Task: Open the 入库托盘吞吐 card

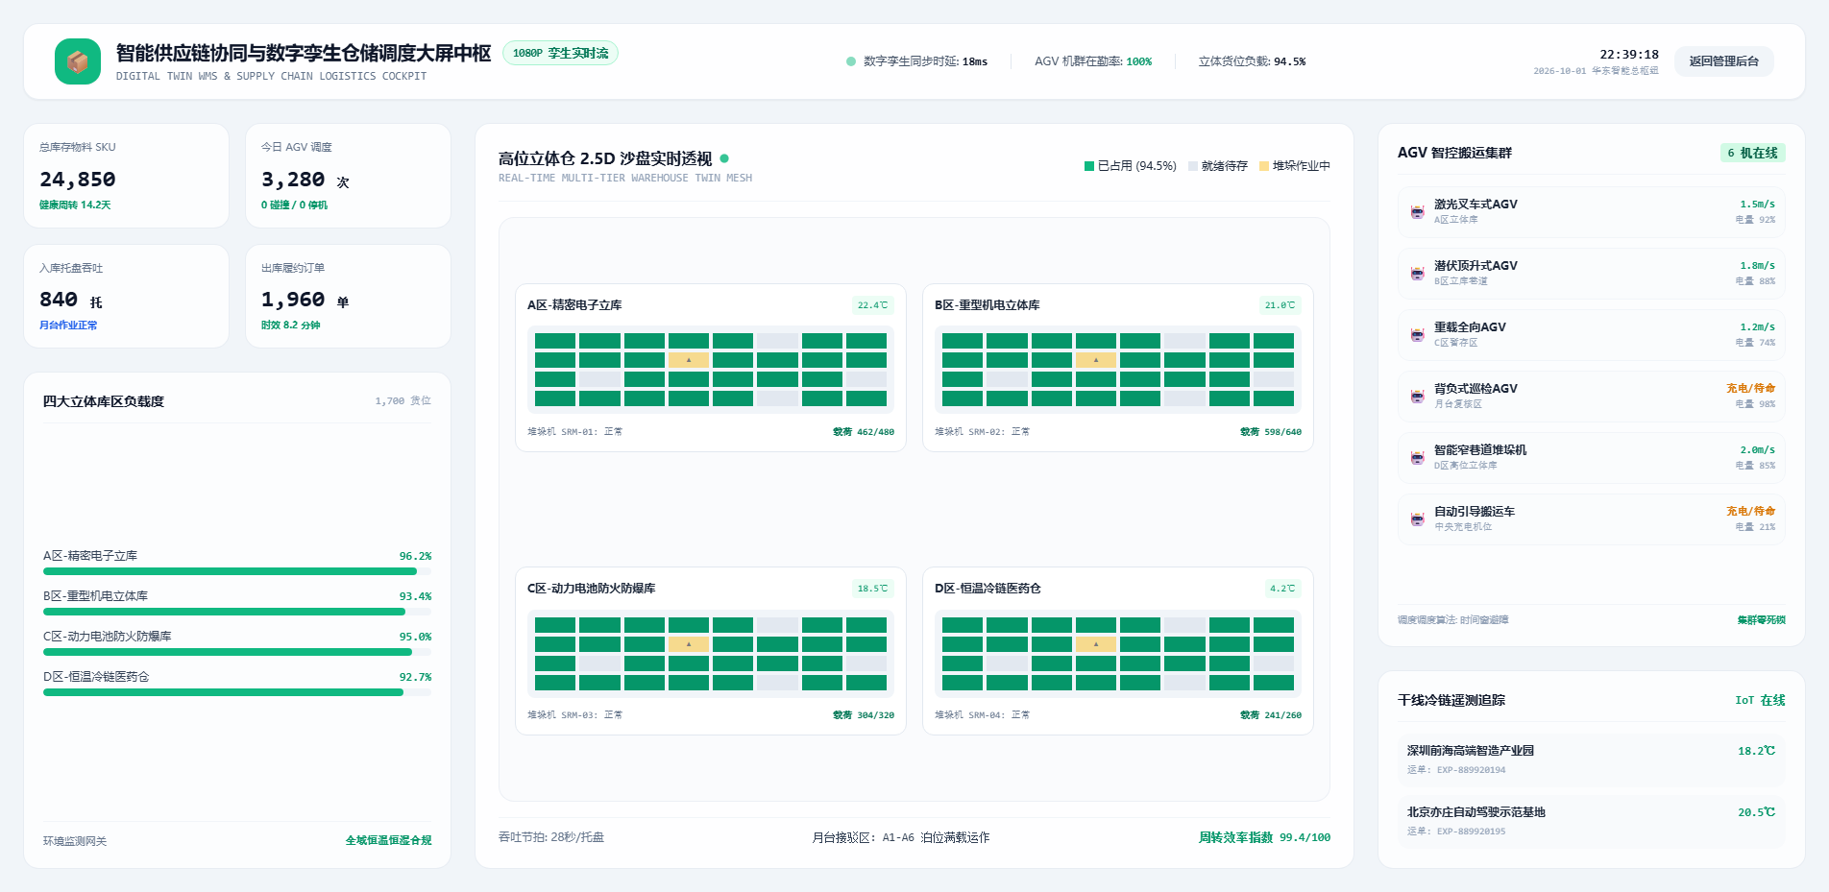Action: tap(127, 297)
